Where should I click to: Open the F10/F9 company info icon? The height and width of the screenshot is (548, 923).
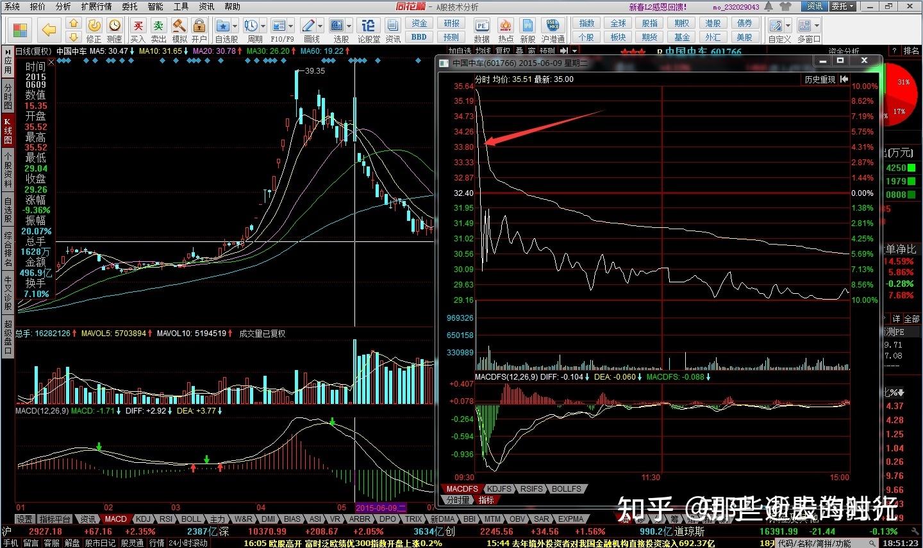[x=279, y=26]
